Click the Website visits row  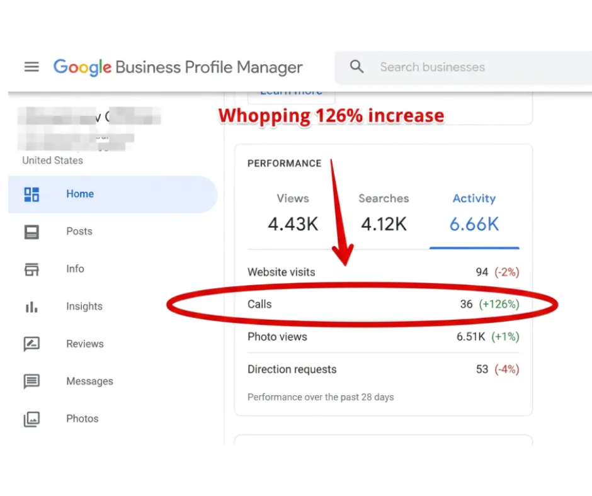point(383,272)
